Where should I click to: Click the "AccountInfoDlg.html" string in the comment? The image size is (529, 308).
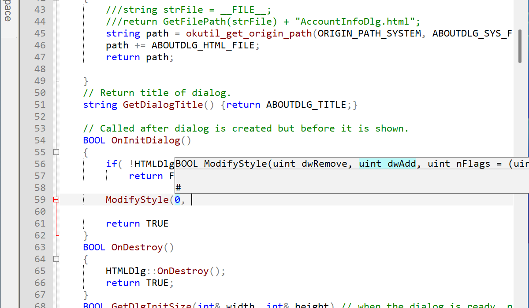pos(357,22)
